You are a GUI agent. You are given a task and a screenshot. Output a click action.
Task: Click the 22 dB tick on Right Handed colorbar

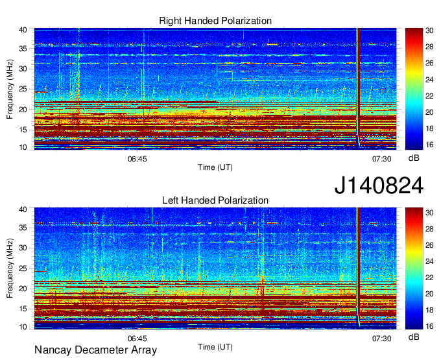tap(429, 96)
